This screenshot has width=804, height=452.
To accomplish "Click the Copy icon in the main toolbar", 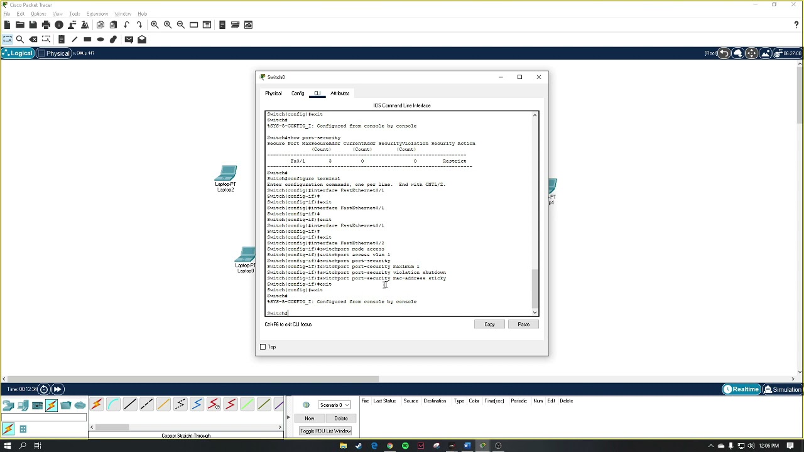I will pyautogui.click(x=100, y=25).
